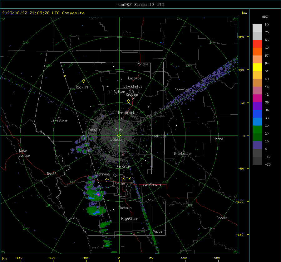Click the Drumheller label

pyautogui.click(x=183, y=154)
